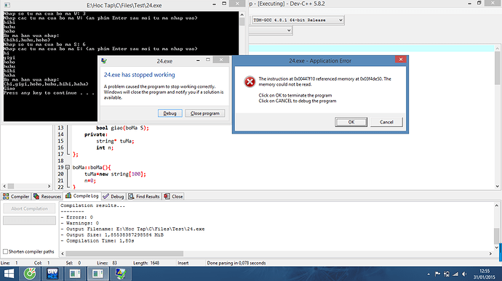Click the compile log horizontal scrollbar thumb
Viewport: 502px width, 281px height.
click(x=124, y=253)
